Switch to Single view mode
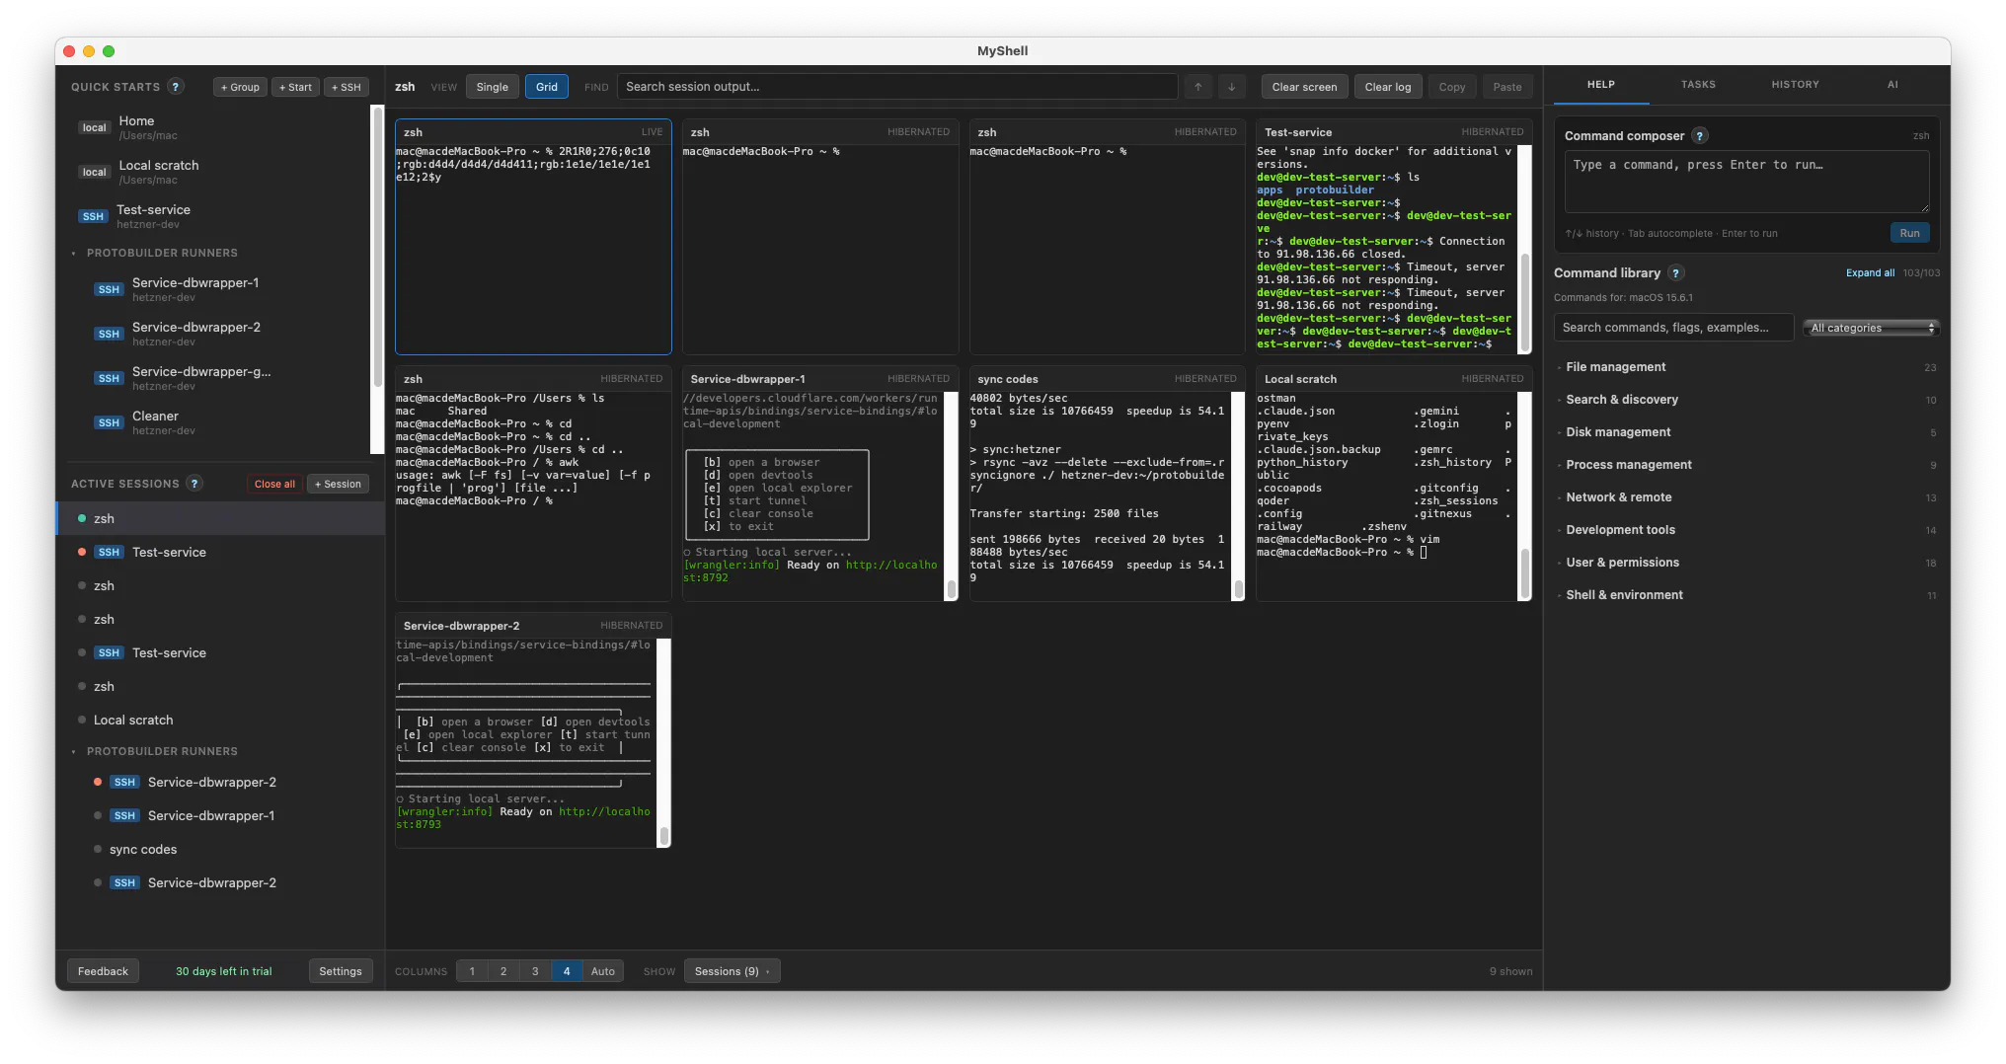The height and width of the screenshot is (1064, 2006). tap(492, 87)
